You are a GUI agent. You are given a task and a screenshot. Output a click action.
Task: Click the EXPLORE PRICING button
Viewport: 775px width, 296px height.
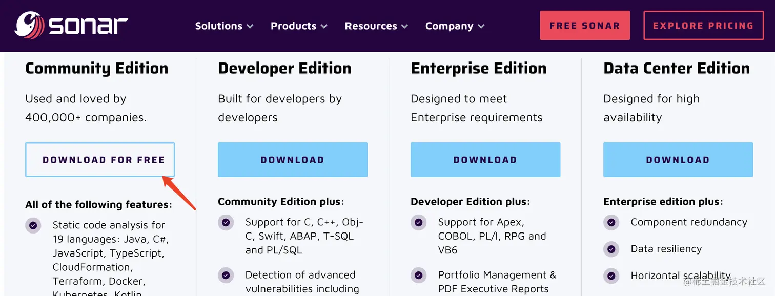click(x=703, y=26)
